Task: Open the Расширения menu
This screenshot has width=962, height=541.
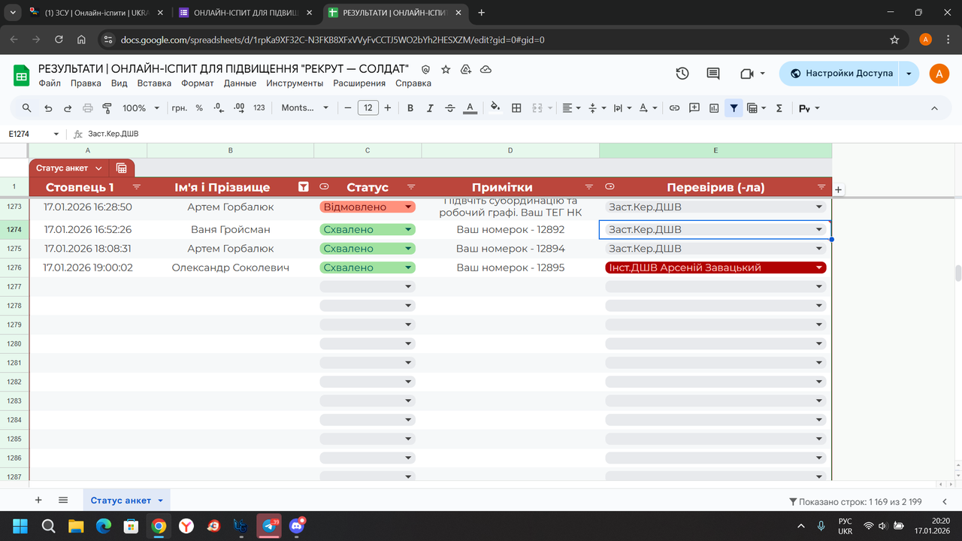Action: click(359, 83)
